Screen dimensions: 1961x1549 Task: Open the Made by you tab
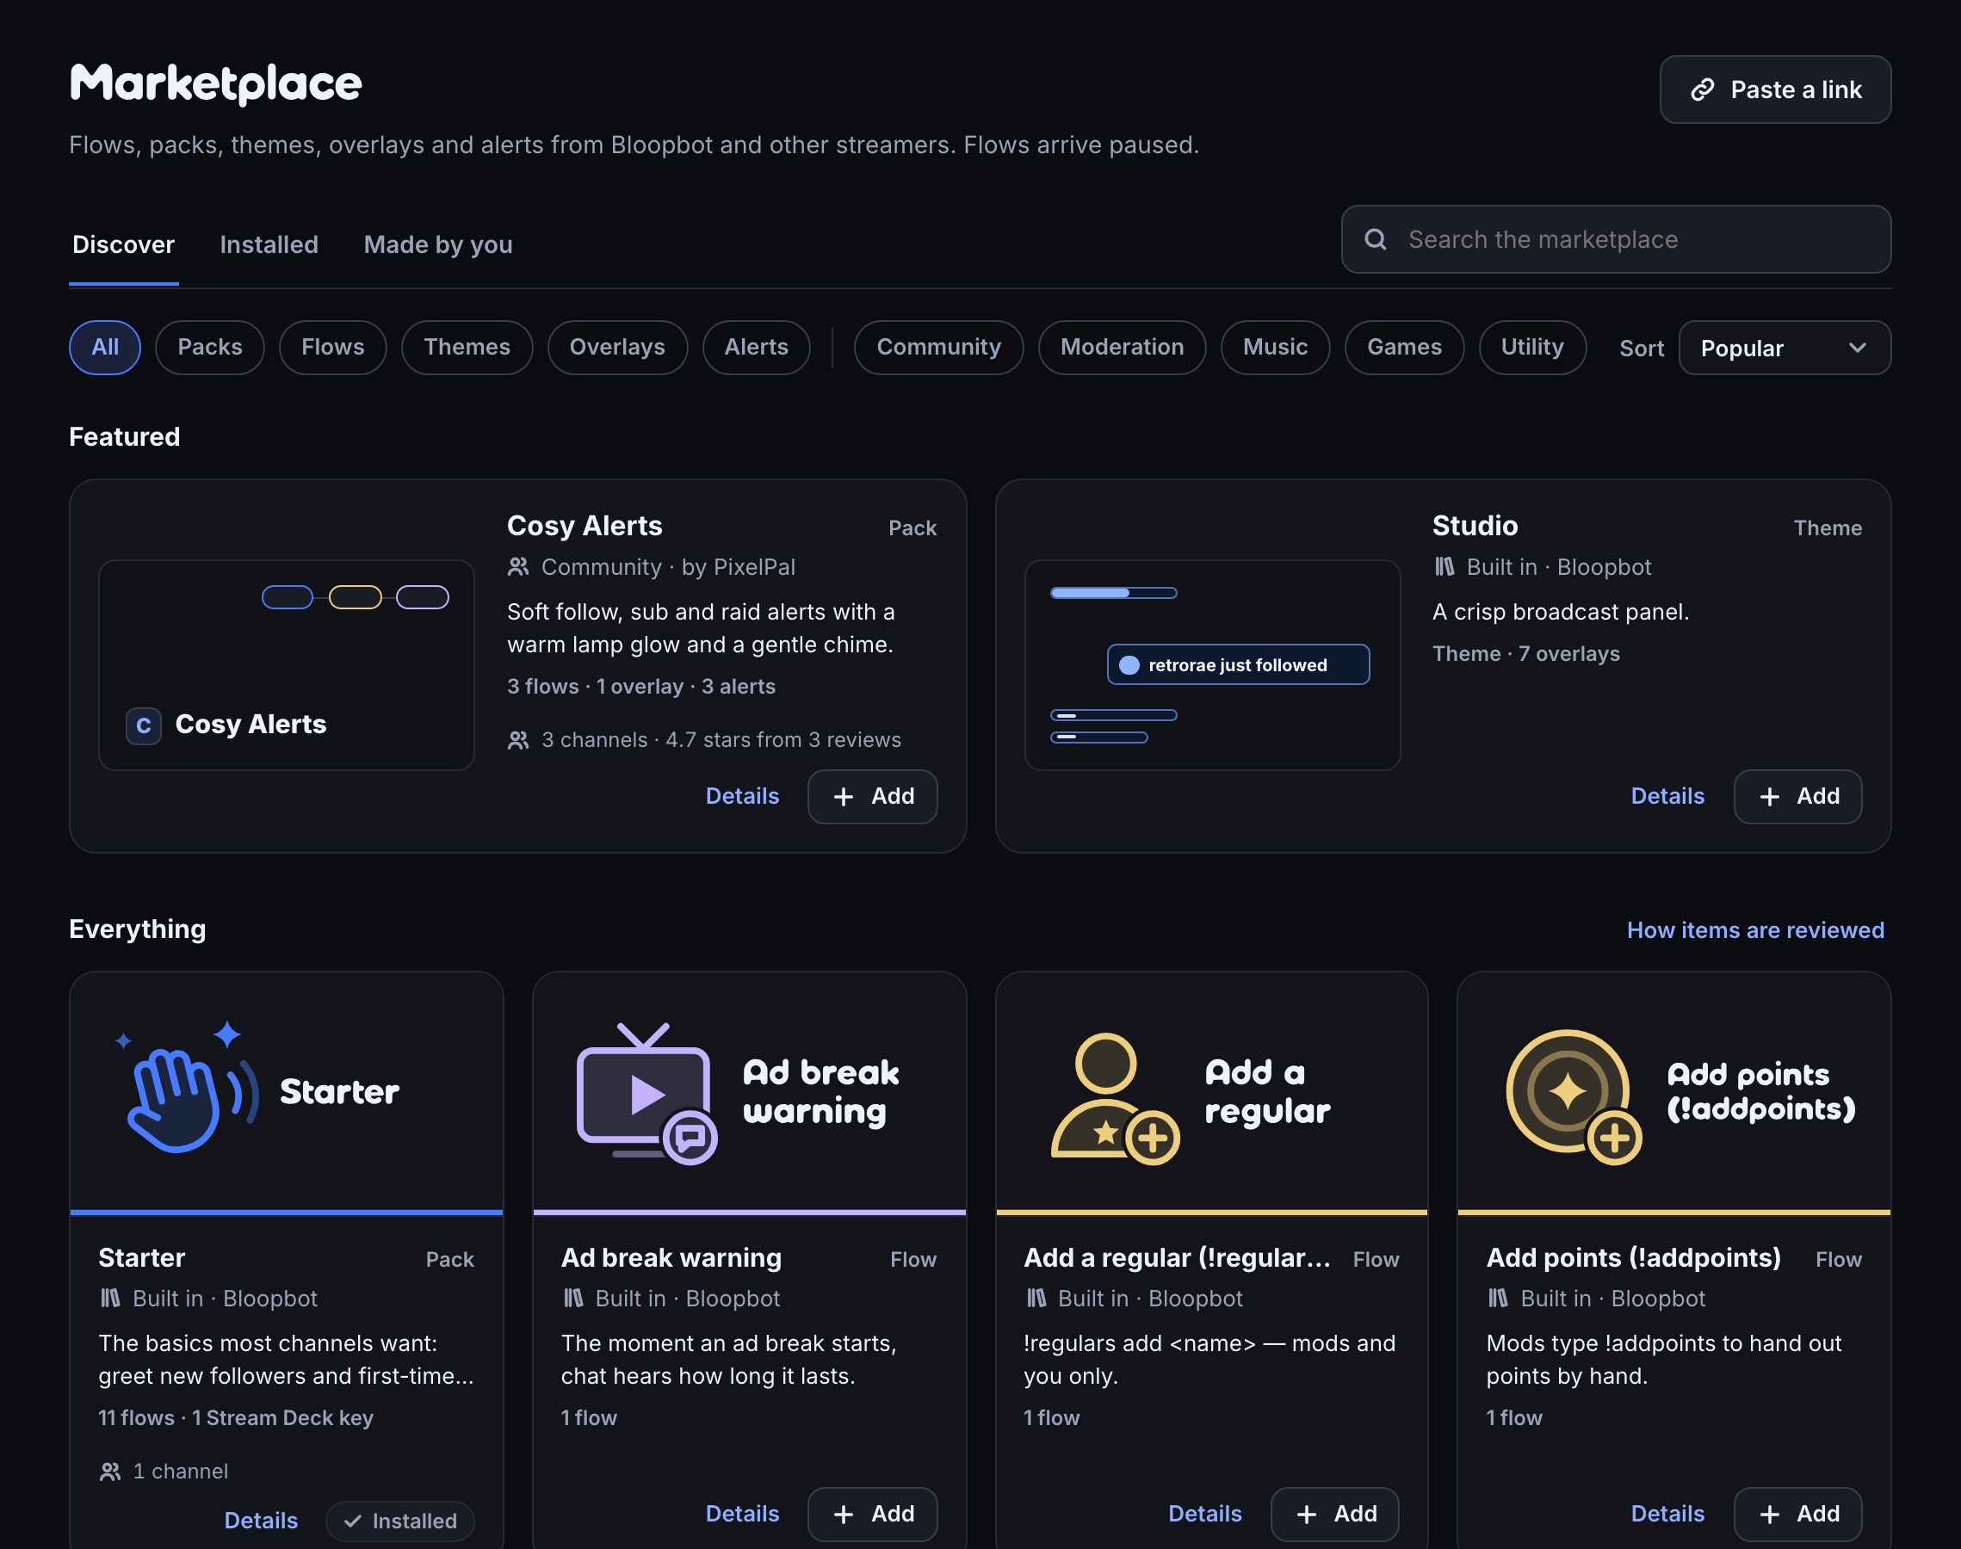click(x=438, y=245)
